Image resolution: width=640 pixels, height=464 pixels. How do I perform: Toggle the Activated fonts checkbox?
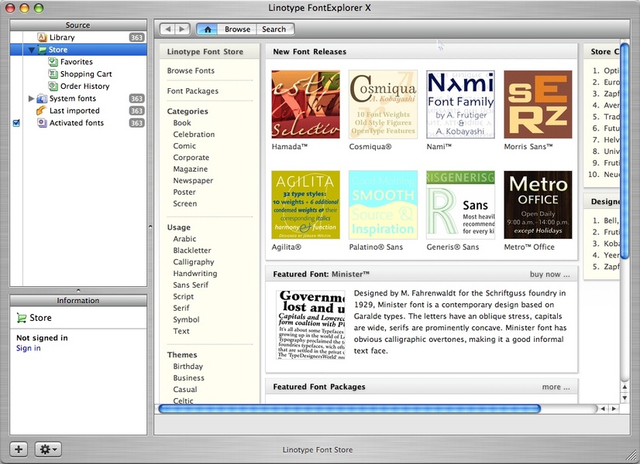(17, 123)
